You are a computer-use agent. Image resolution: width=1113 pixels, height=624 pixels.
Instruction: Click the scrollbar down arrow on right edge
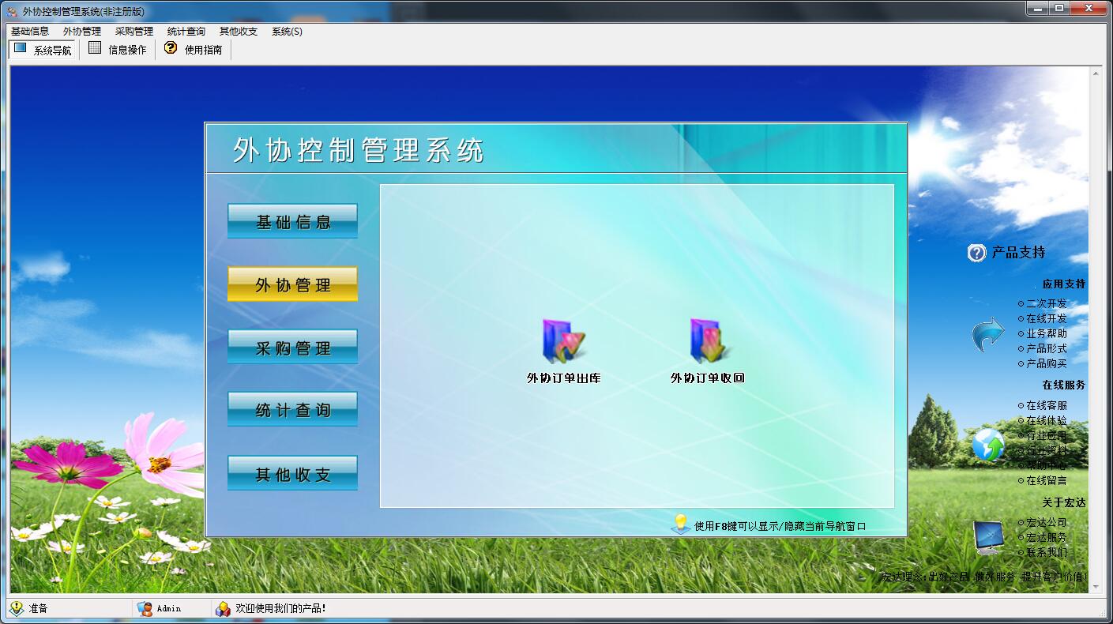pyautogui.click(x=1096, y=586)
